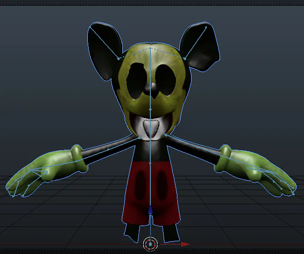Select the red X-axis arrow of the gizmo
304x254 pixels.
point(185,244)
